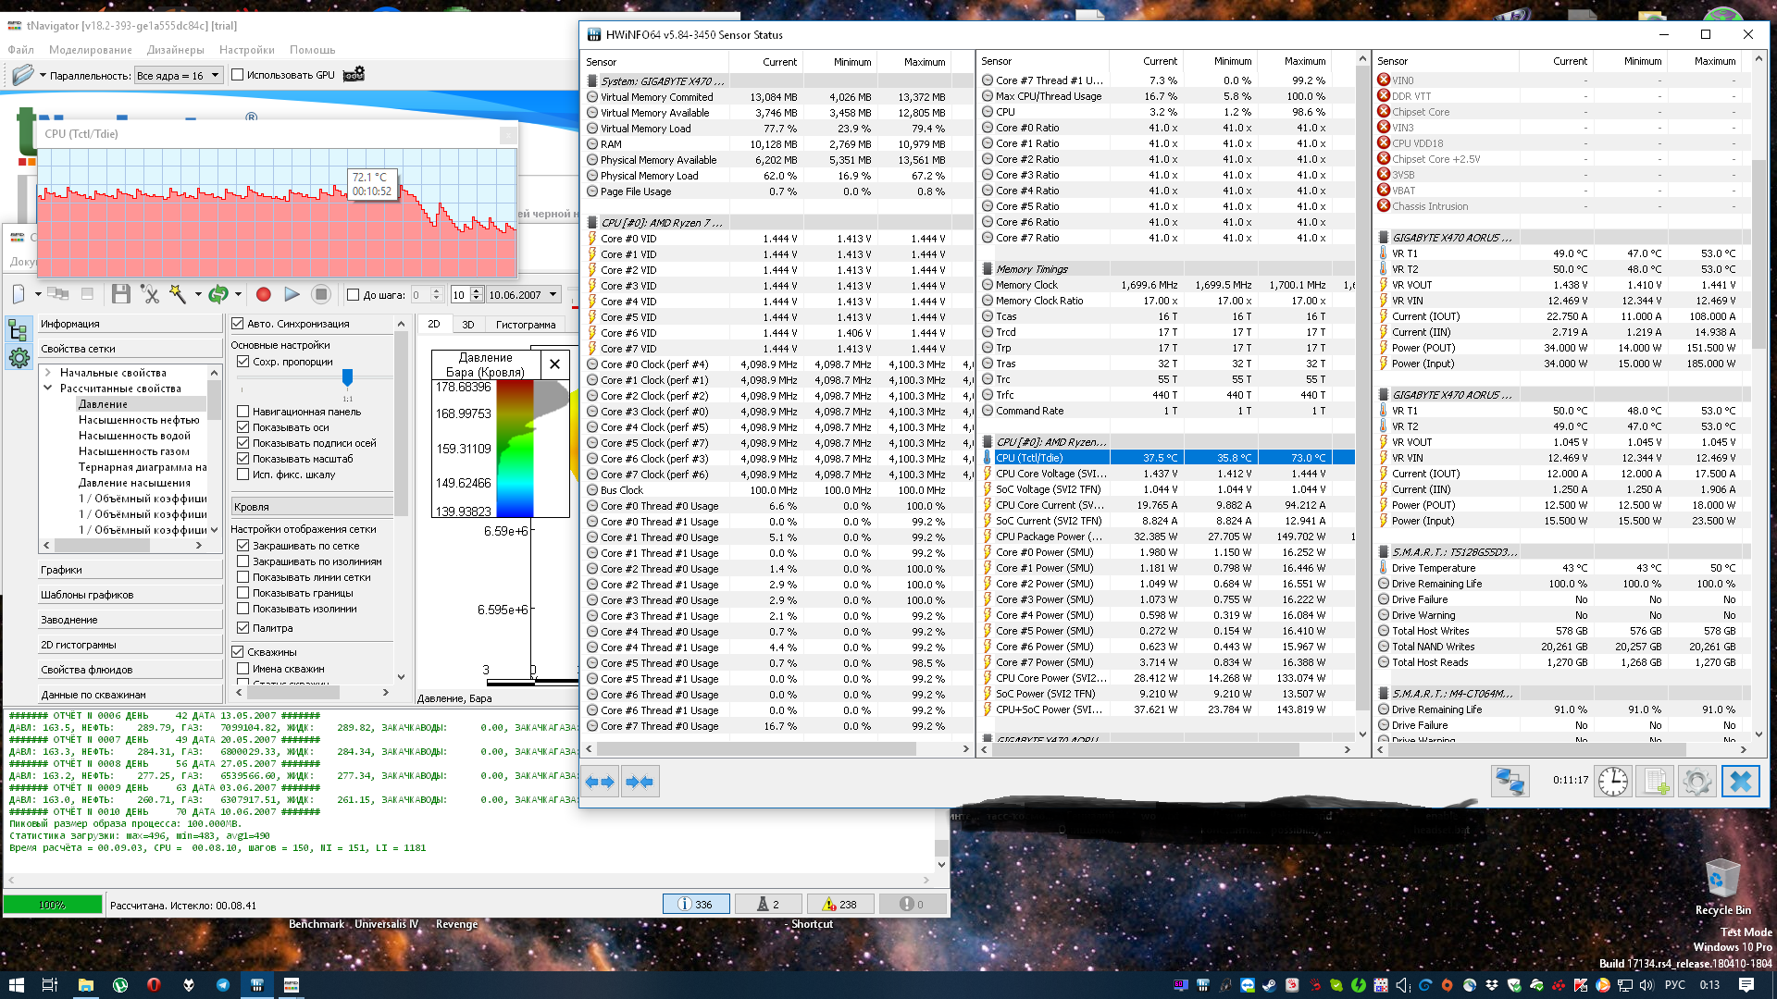This screenshot has width=1777, height=999.
Task: Click HWiNFO network remote monitoring icon
Action: [1510, 782]
